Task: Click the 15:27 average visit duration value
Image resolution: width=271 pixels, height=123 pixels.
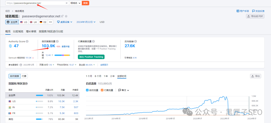Action: click(72, 65)
